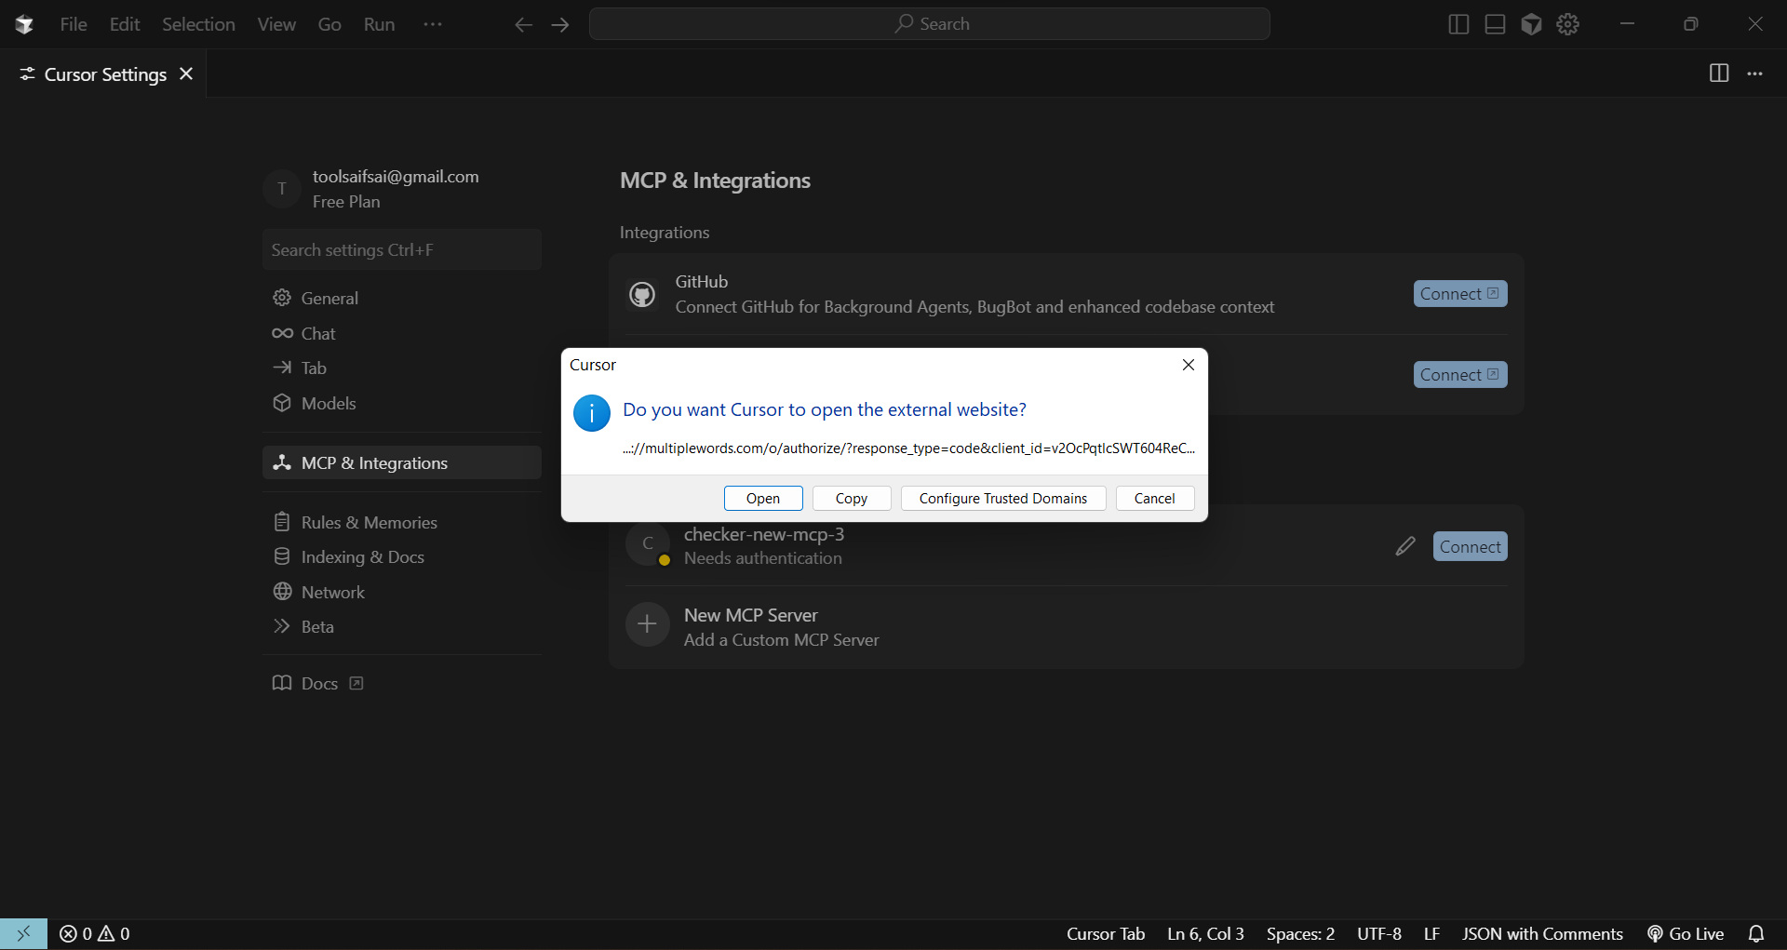
Task: Open the editor more actions ellipsis
Action: tap(1754, 74)
